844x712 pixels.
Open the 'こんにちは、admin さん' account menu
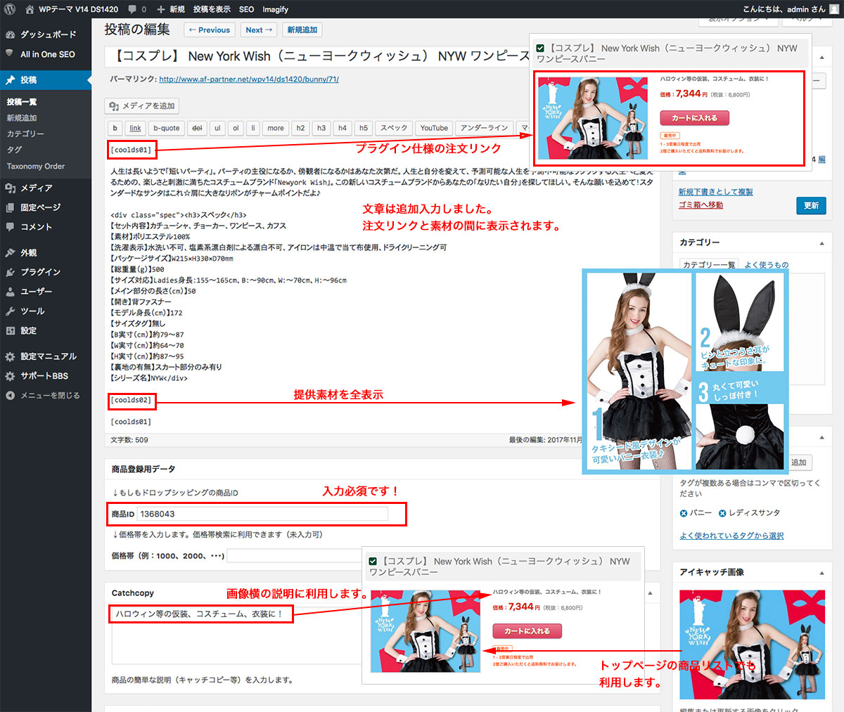point(791,9)
